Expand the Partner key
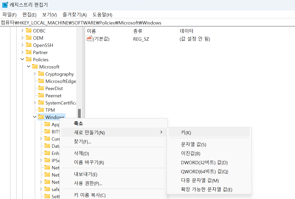The image size is (295, 199). point(22,52)
